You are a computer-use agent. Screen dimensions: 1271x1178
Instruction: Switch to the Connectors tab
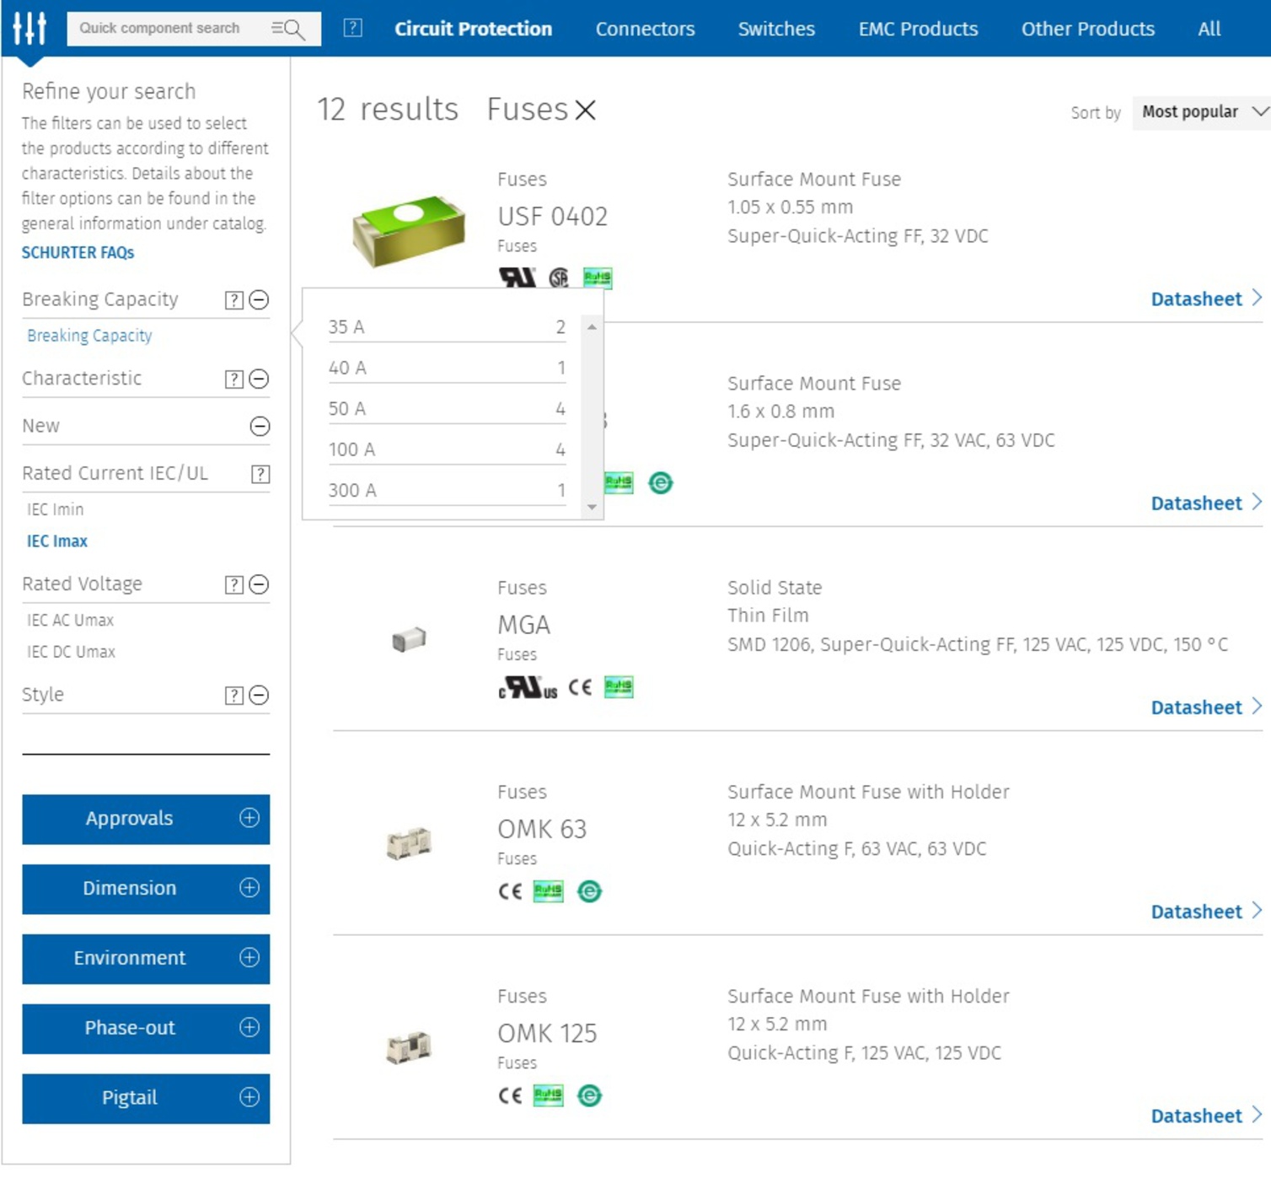[645, 29]
